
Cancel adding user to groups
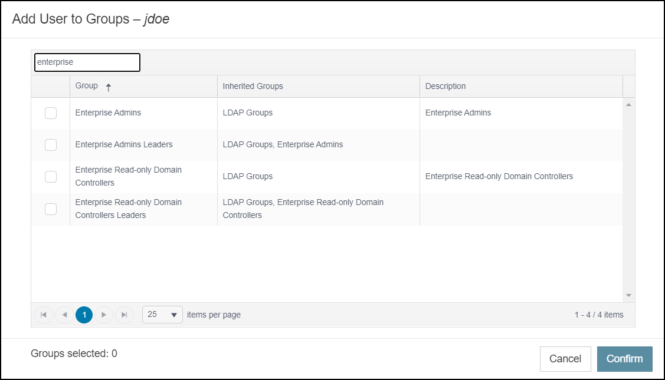(x=565, y=359)
